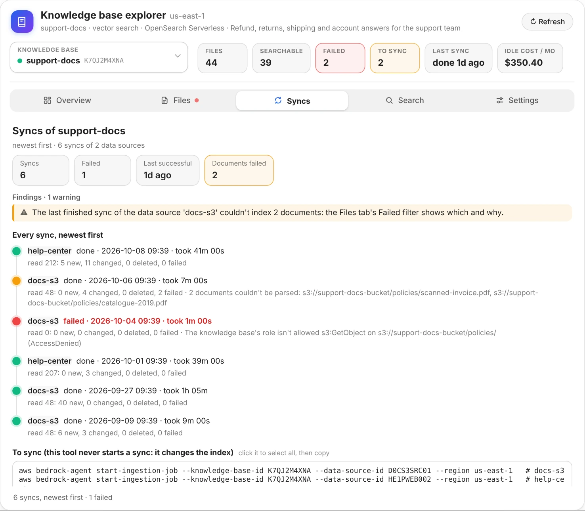Switch to the Overview tab
This screenshot has width=585, height=511.
67,101
